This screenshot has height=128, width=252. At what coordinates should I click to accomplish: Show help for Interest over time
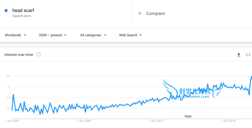(38, 55)
